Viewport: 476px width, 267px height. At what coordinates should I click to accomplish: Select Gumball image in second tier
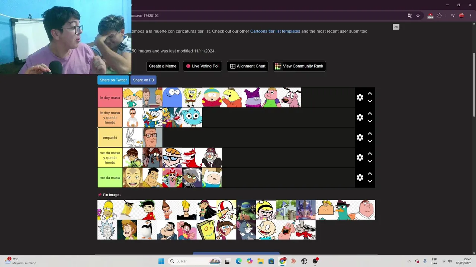coord(192,118)
